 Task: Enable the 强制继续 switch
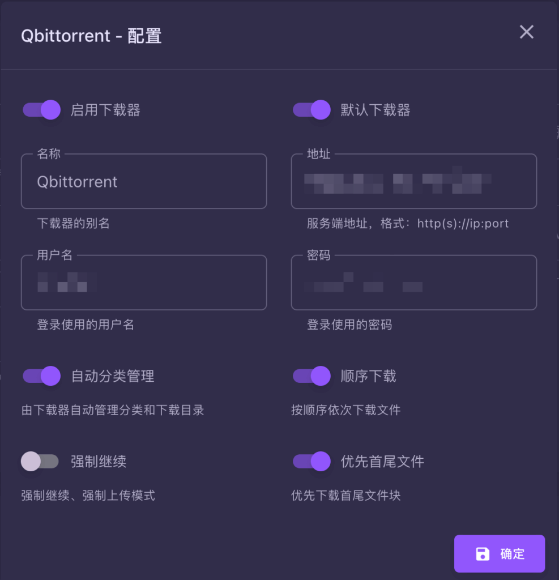[40, 461]
